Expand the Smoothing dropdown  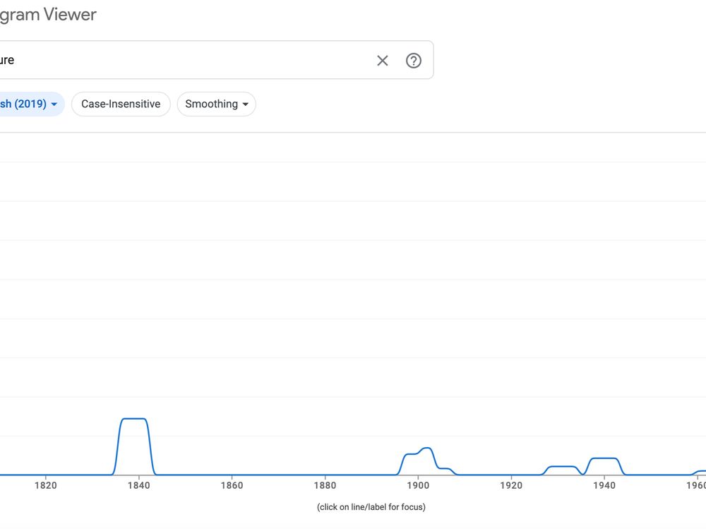[x=216, y=104]
